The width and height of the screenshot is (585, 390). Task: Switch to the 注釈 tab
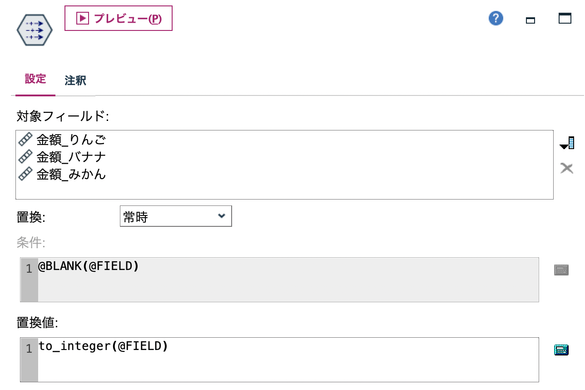tap(74, 80)
